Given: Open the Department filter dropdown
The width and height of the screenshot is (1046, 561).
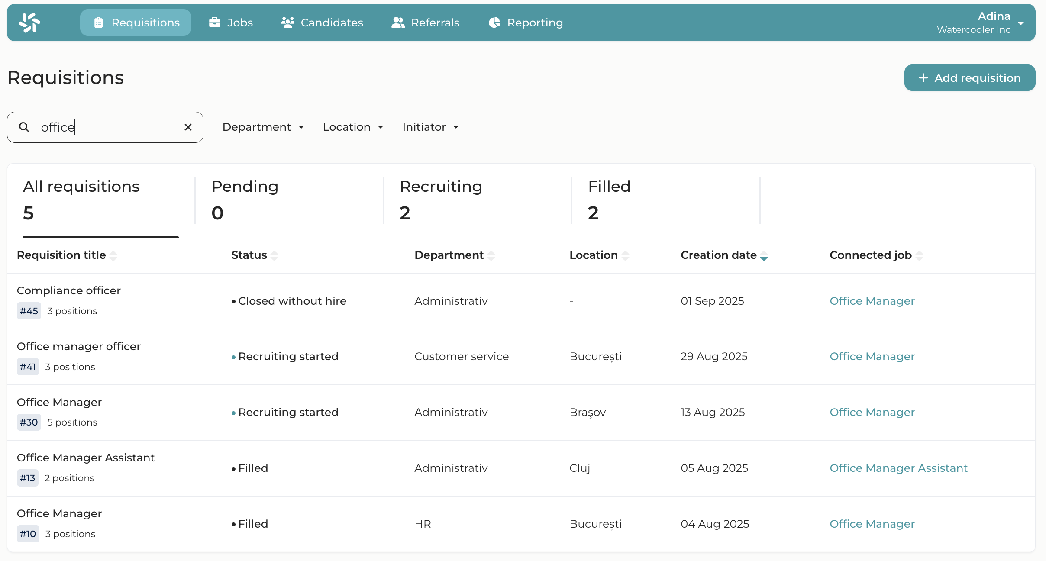Looking at the screenshot, I should [x=263, y=127].
